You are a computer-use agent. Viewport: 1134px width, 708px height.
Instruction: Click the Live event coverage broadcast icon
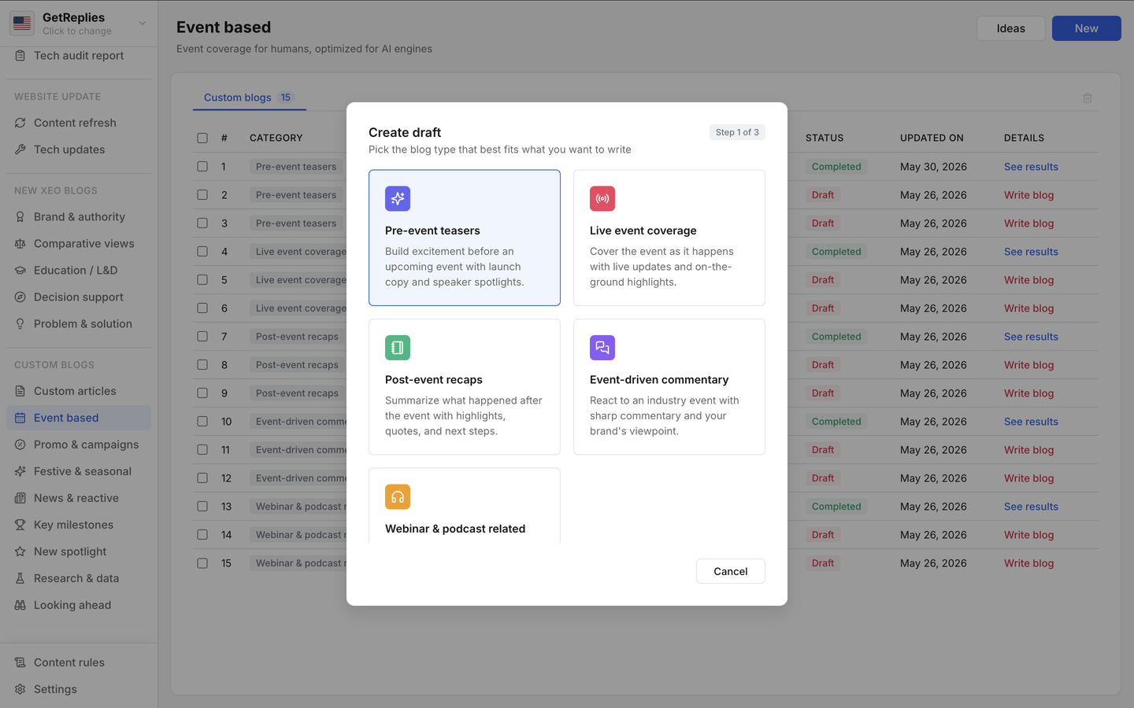click(602, 198)
